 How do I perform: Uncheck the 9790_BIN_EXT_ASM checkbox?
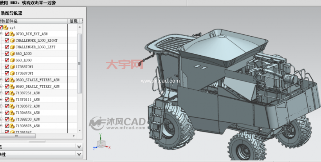pos(7,34)
